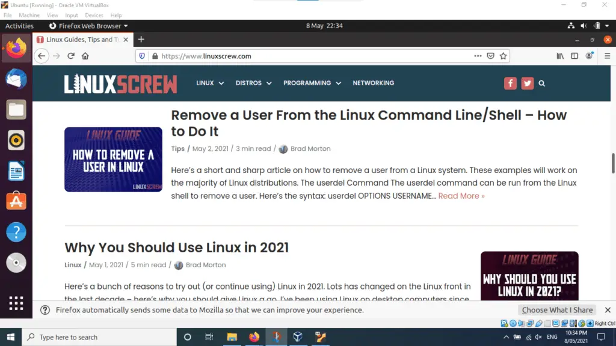This screenshot has height=346, width=616.
Task: Open page actions three-dot menu
Action: [x=478, y=56]
